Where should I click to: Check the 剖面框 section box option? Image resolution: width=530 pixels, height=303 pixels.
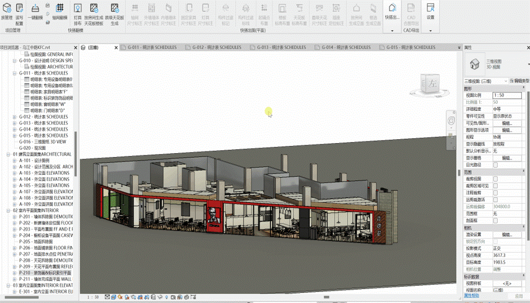coord(495,221)
